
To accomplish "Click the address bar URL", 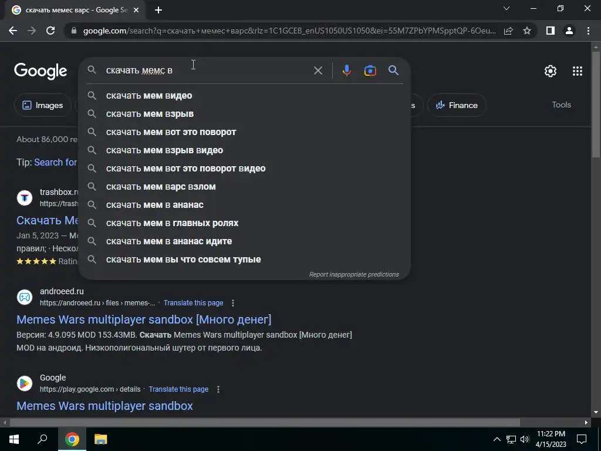I will point(289,31).
